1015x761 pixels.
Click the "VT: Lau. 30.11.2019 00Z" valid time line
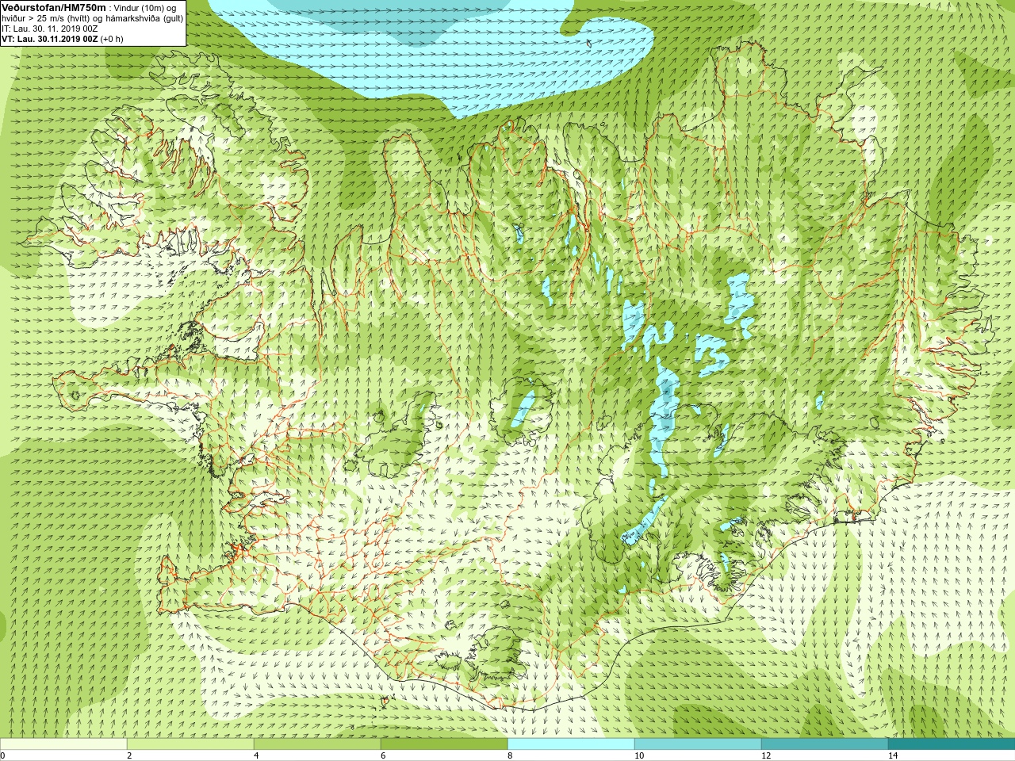[49, 39]
